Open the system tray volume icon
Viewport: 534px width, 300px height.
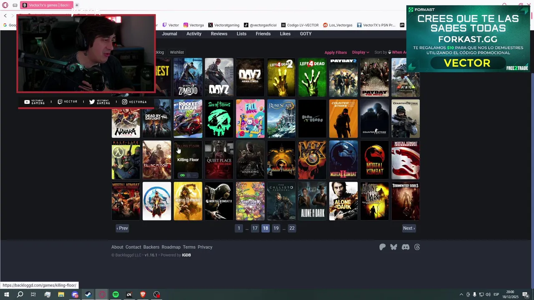click(x=488, y=295)
